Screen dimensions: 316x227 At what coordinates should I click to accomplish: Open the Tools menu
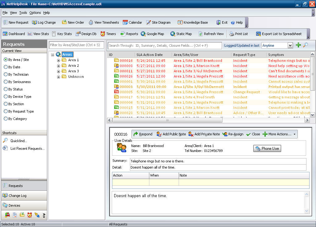[23, 13]
